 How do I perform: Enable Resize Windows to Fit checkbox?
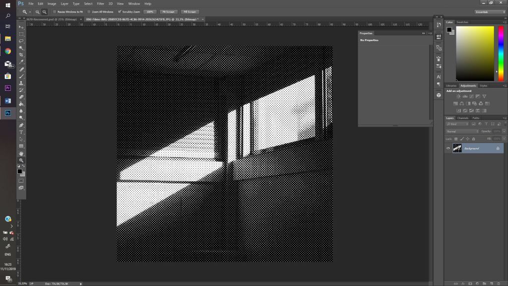(x=55, y=11)
